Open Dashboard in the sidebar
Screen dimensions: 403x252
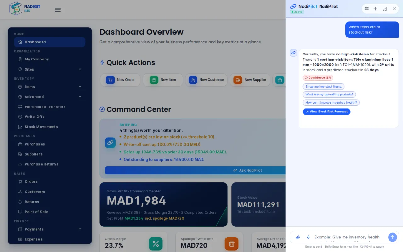(50, 42)
